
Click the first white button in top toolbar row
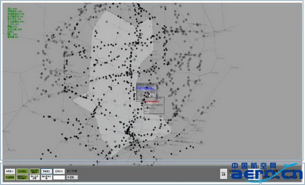[x=10, y=171]
